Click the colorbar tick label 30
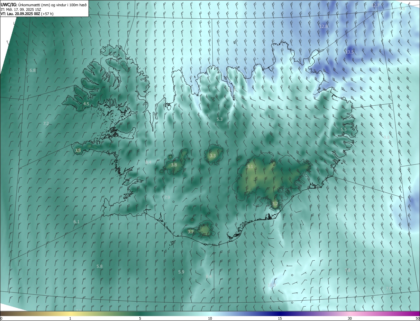Screen dimensions: 420x321 click(350, 319)
